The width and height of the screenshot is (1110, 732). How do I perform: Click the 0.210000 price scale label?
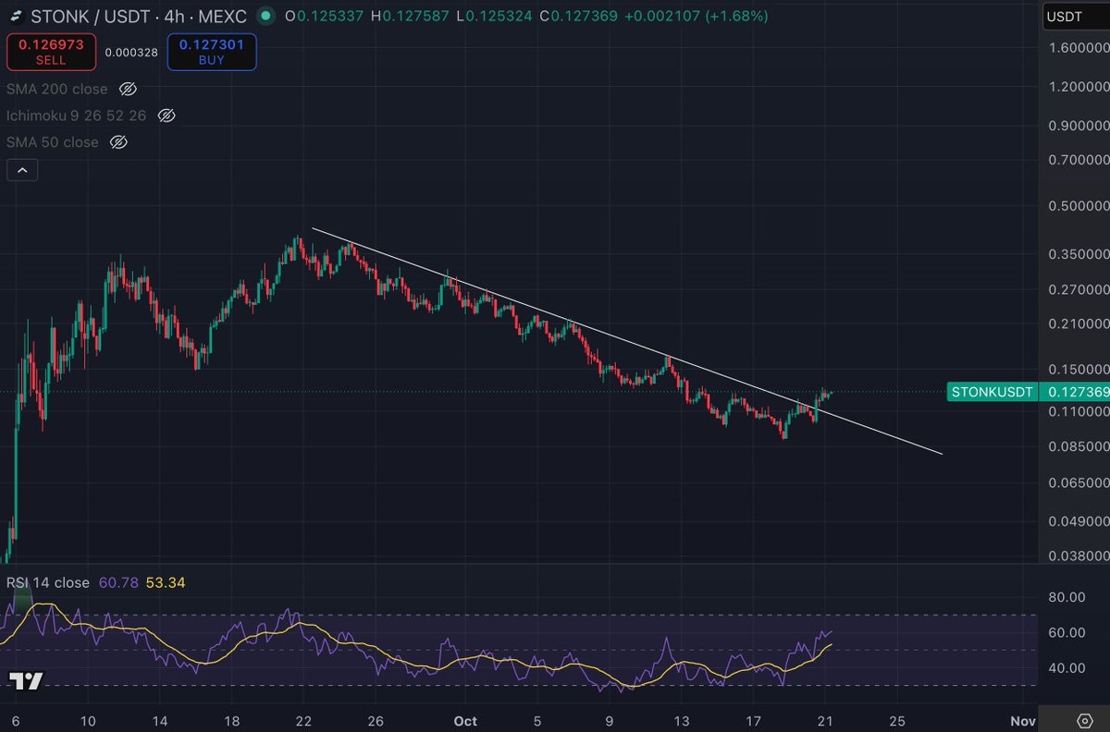pos(1078,324)
